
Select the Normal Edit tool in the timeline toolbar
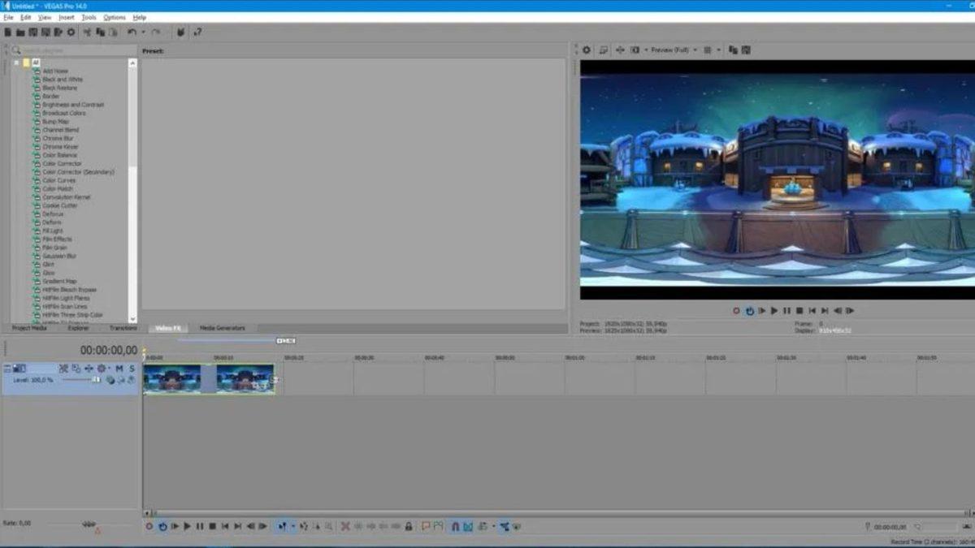tap(283, 525)
